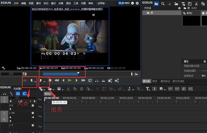Open the 渲染 menu

tap(69, 3)
